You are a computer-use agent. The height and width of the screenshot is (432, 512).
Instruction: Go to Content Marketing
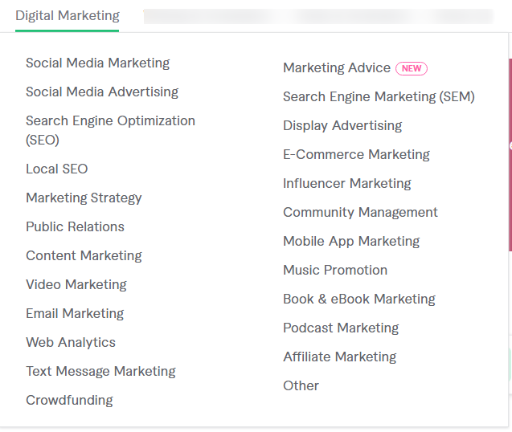[84, 255]
